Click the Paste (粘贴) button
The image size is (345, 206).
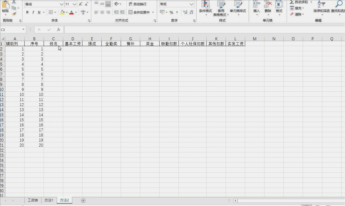tap(5, 7)
